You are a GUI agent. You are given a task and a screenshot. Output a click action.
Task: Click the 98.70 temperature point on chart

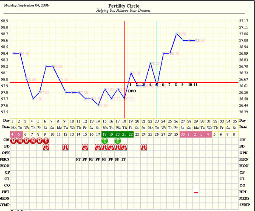pos(176,33)
